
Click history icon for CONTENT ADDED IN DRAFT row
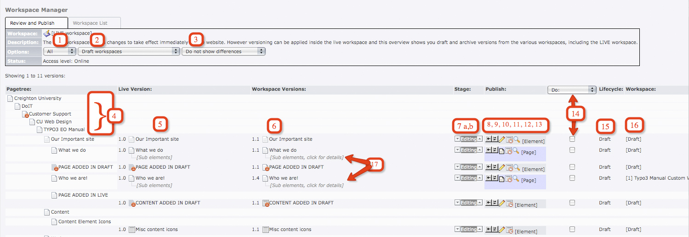(509, 203)
